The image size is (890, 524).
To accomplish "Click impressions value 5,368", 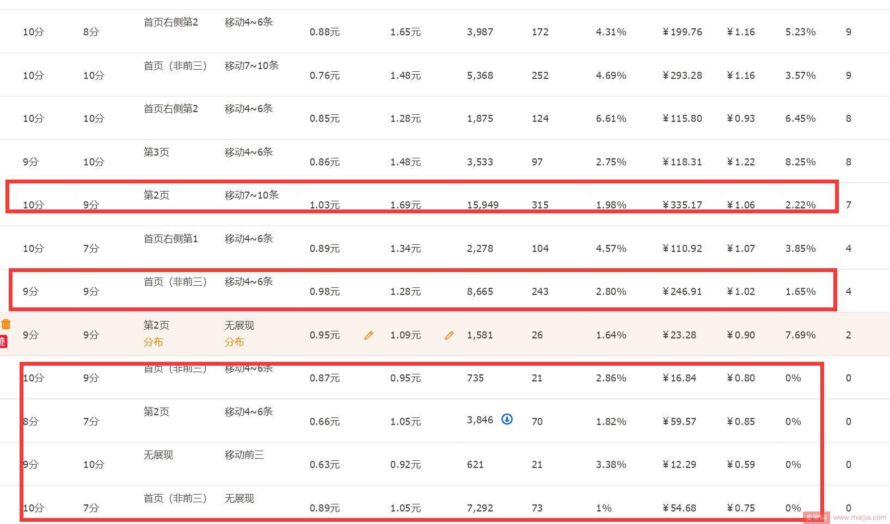I will pos(480,75).
